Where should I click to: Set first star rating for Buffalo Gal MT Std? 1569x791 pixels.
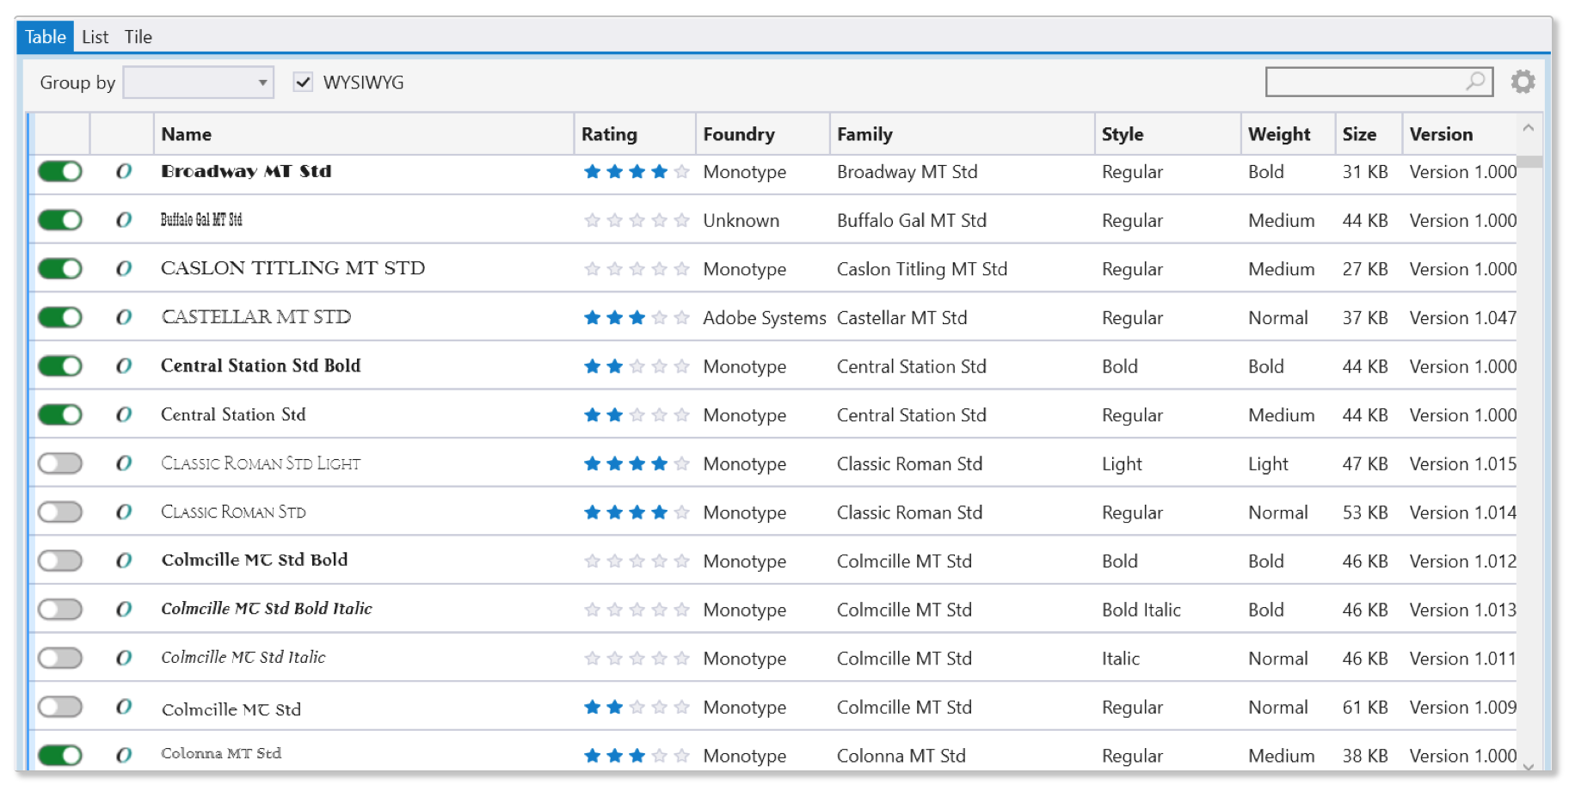click(592, 220)
